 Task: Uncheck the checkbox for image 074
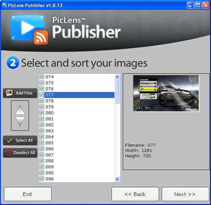click(42, 77)
